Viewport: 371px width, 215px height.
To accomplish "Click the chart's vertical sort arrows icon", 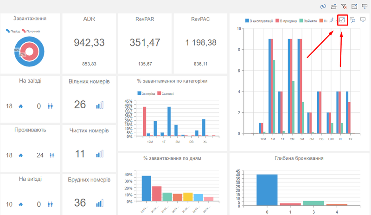I will pyautogui.click(x=331, y=20).
